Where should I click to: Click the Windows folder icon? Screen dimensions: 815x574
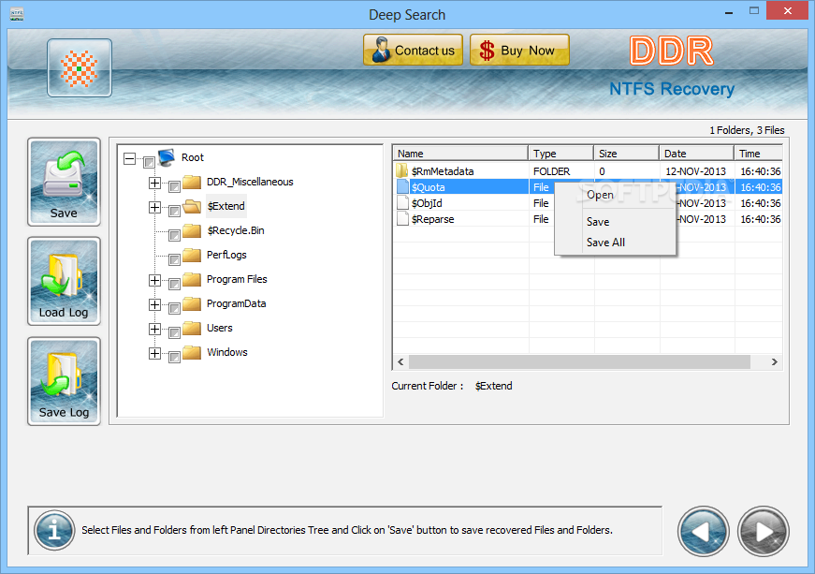click(192, 352)
